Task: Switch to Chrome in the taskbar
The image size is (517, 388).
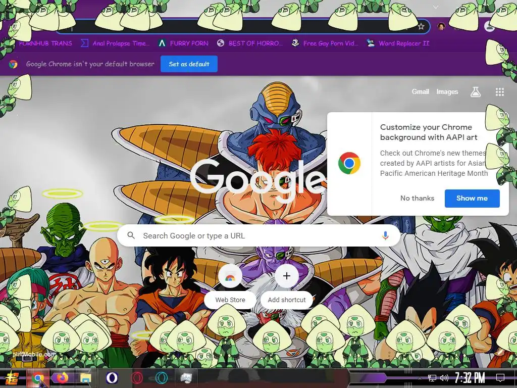Action: 37,378
